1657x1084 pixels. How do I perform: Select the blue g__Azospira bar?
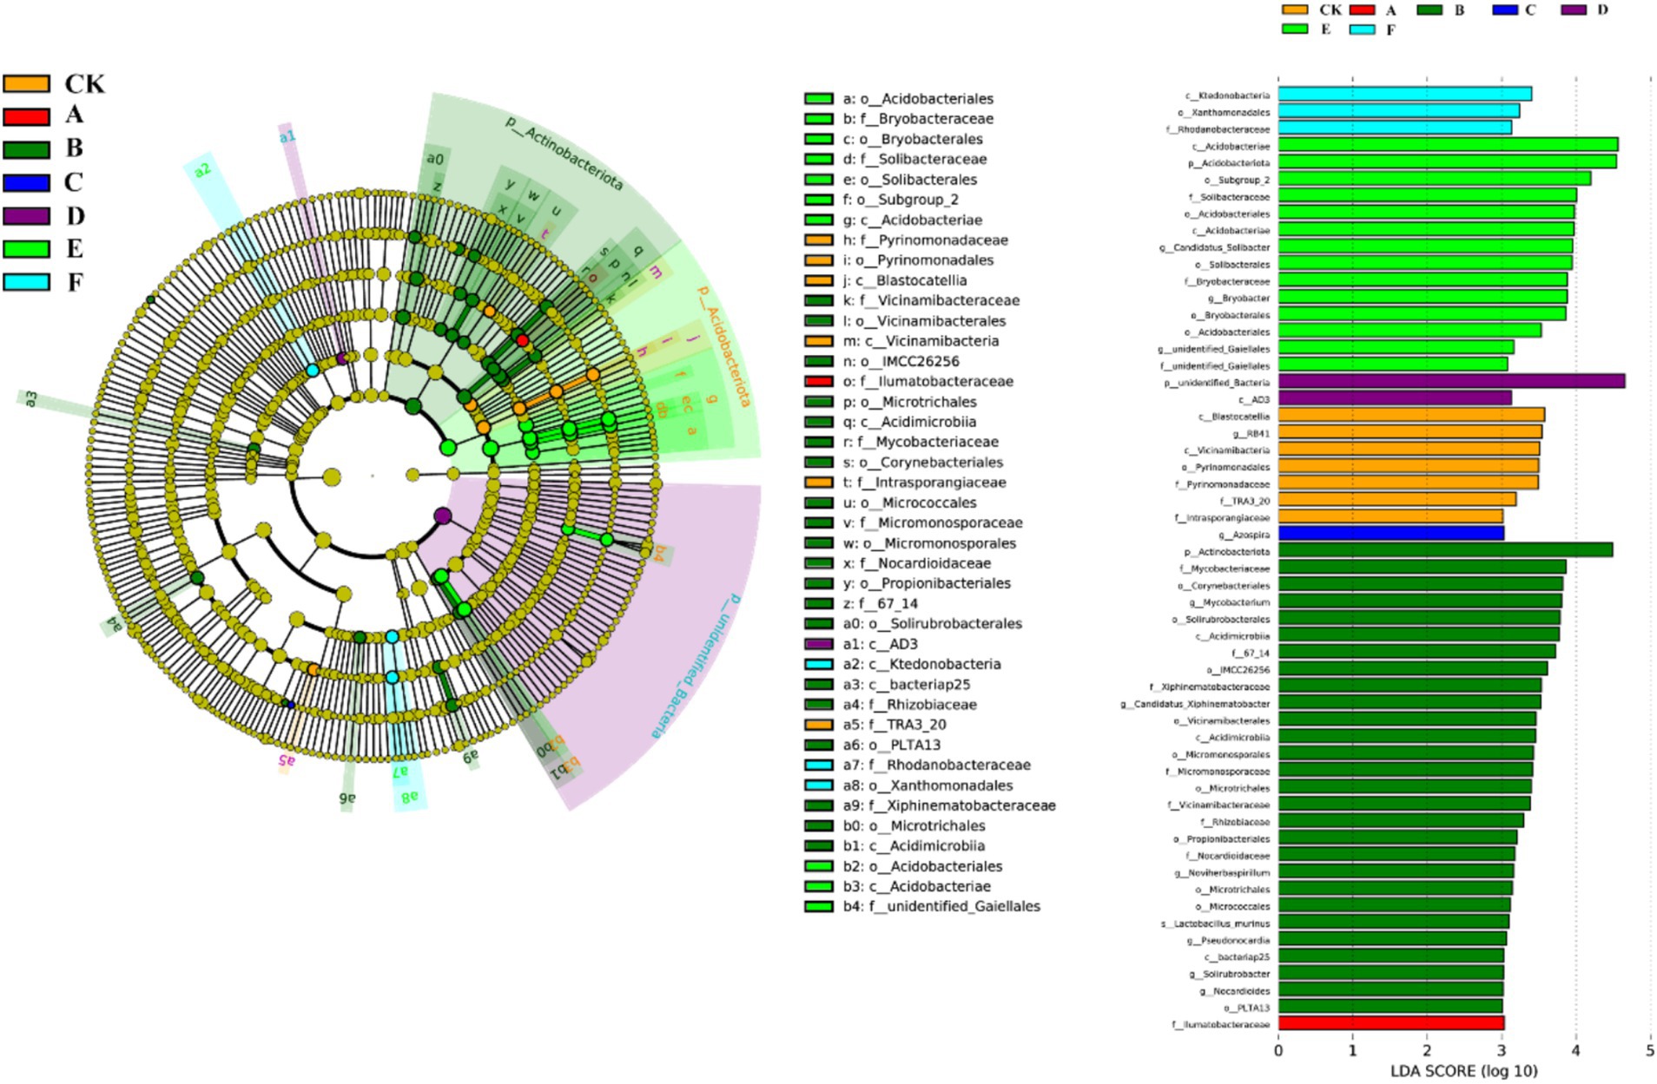[1390, 533]
